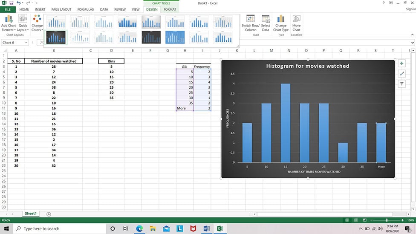Open Chart Filters funnel button
Screen dimensions: 416x234
[x=402, y=84]
